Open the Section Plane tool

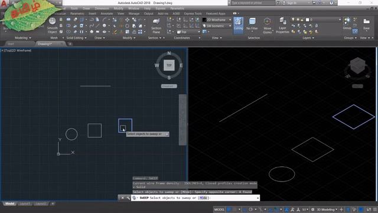click(x=156, y=25)
